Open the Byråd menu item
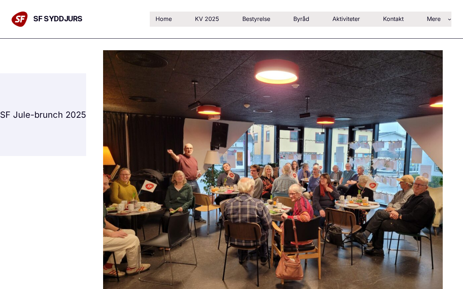Screen dimensions: 463x289 (x=301, y=19)
